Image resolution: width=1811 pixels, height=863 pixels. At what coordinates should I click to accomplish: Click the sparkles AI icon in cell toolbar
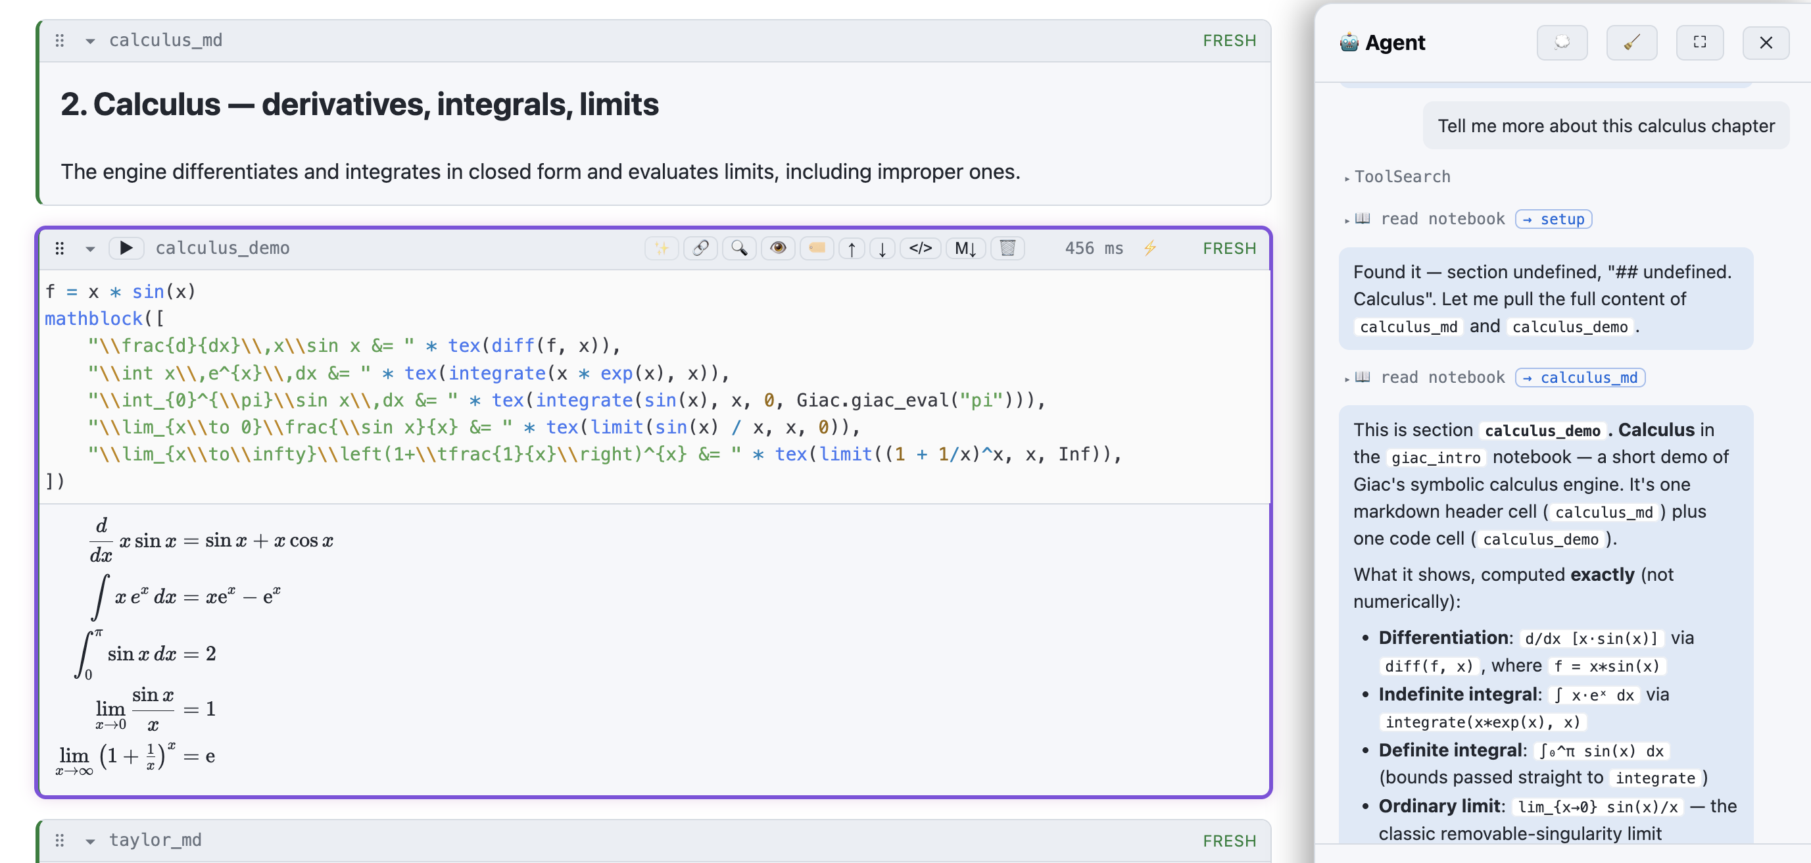(x=662, y=247)
